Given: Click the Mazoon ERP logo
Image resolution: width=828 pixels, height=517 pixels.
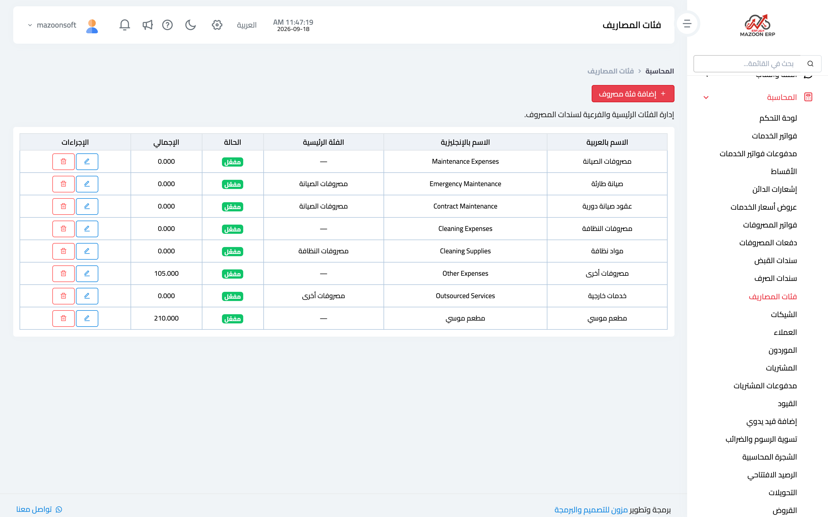Looking at the screenshot, I should click(x=758, y=25).
